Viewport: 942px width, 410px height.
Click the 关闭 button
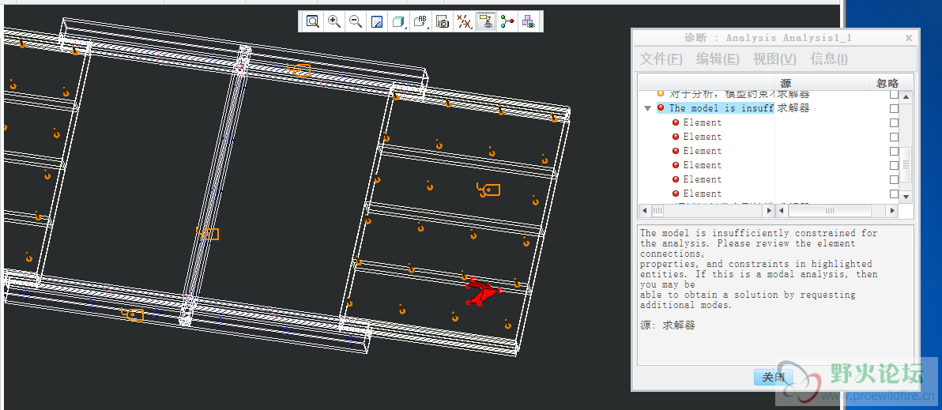[773, 378]
